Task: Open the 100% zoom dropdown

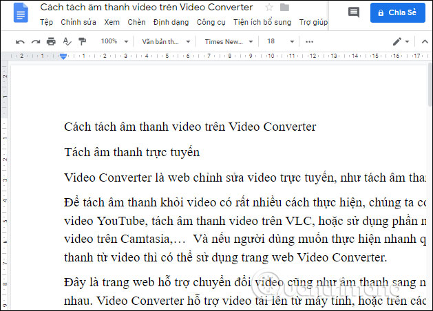Action: [114, 41]
